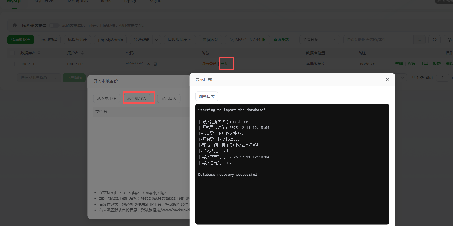
Task: Click 权限 action for node_ce
Action: click(412, 64)
